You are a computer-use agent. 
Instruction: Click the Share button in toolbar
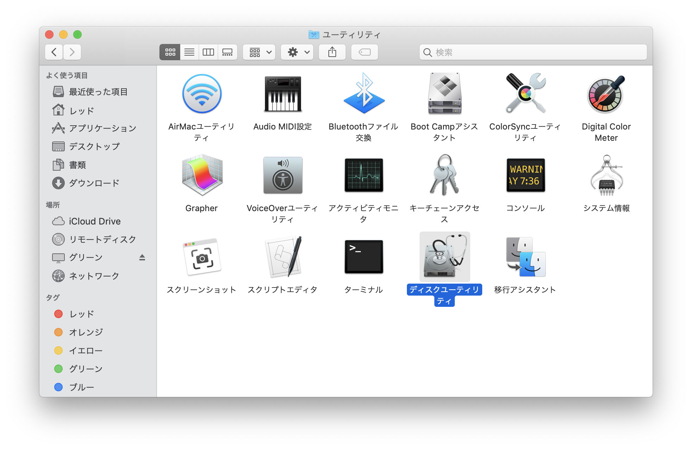[332, 52]
